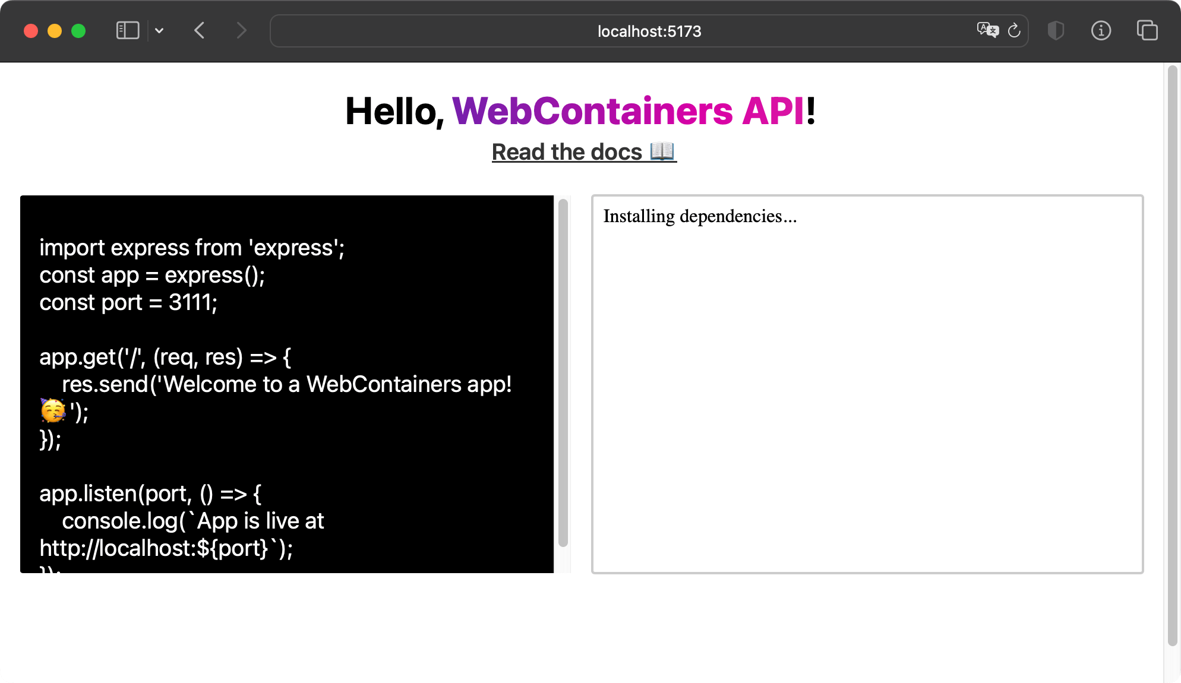Click the localhost:5173 address bar
This screenshot has height=683, width=1181.
coord(649,31)
